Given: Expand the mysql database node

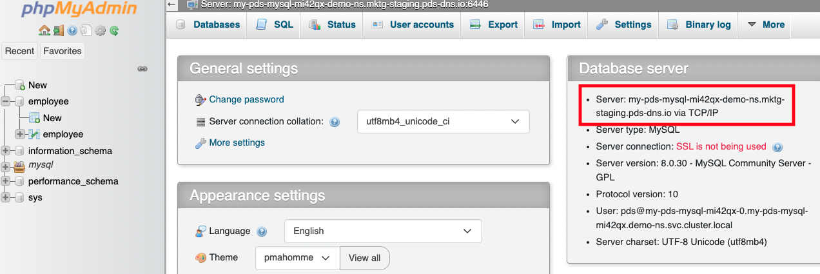Looking at the screenshot, I should click(6, 166).
